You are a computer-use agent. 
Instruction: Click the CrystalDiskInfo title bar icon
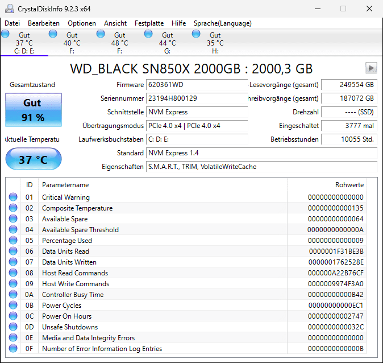[x=10, y=9]
